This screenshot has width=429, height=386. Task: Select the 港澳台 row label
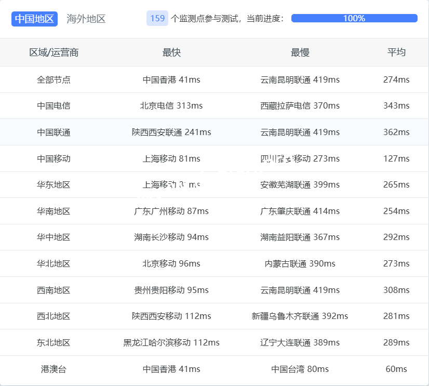pos(53,369)
